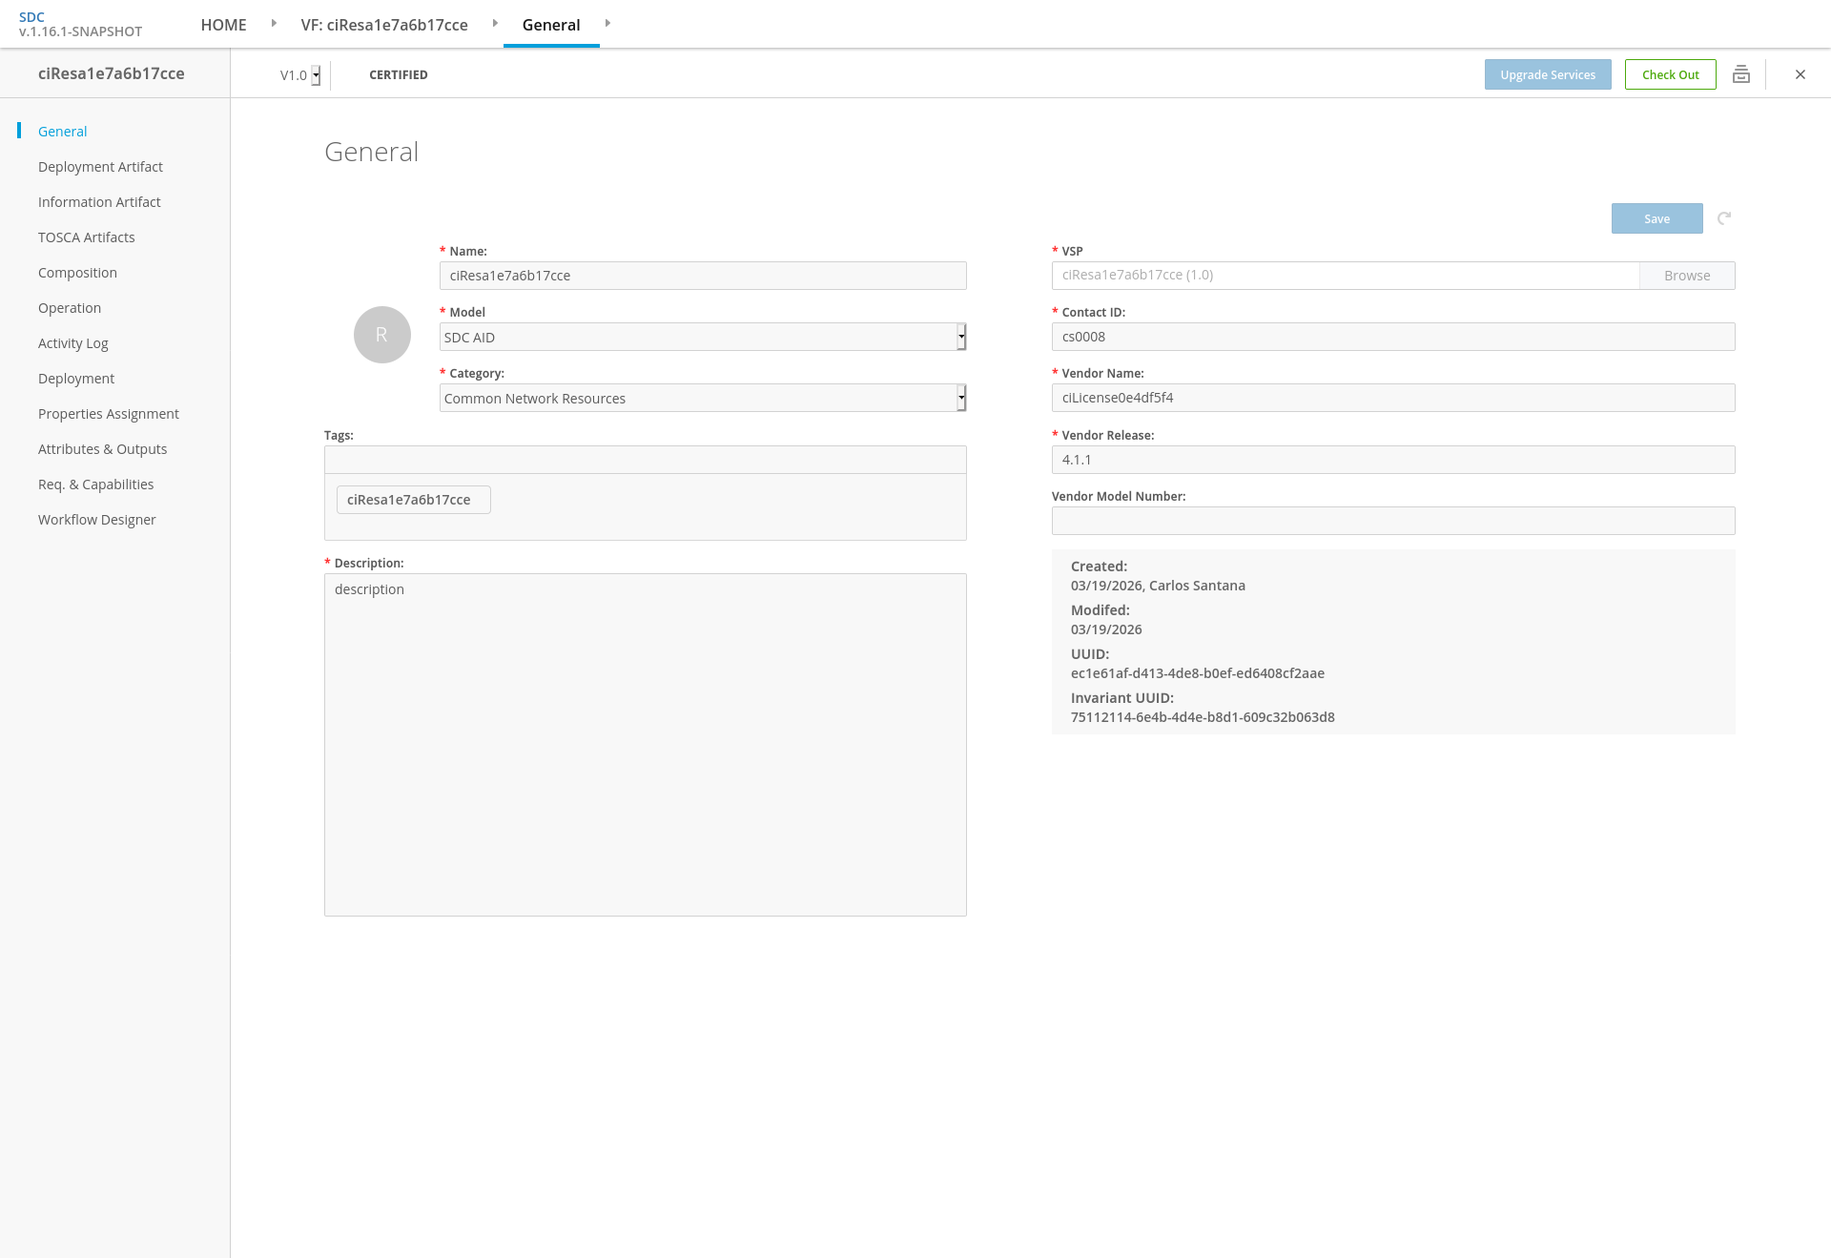Go to the Composition section

pyautogui.click(x=77, y=273)
